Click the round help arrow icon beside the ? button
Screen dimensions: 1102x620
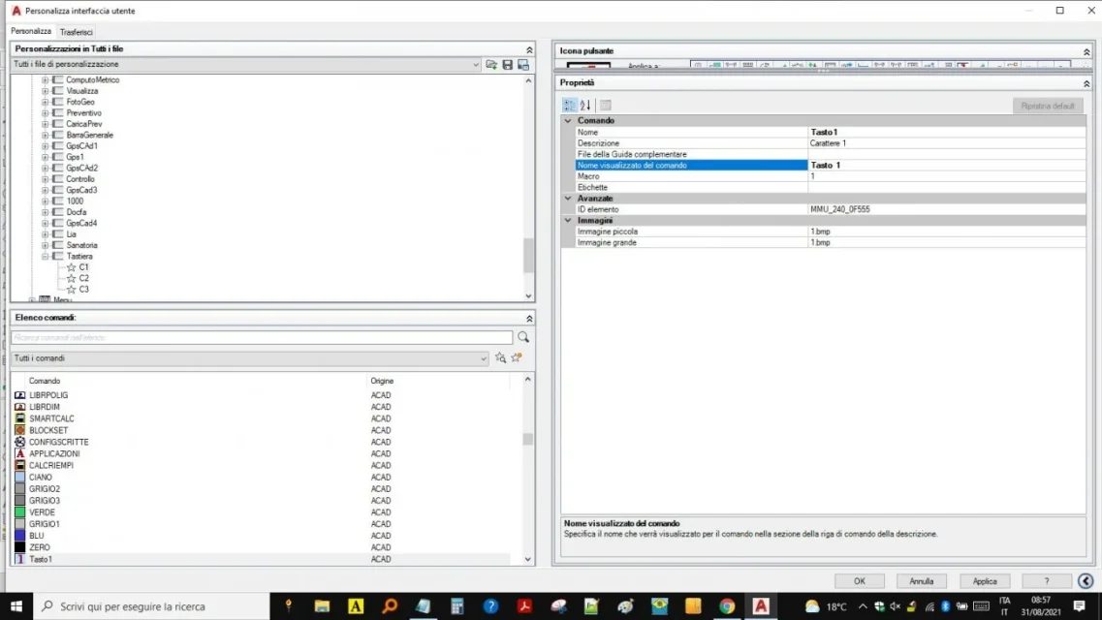(1086, 580)
